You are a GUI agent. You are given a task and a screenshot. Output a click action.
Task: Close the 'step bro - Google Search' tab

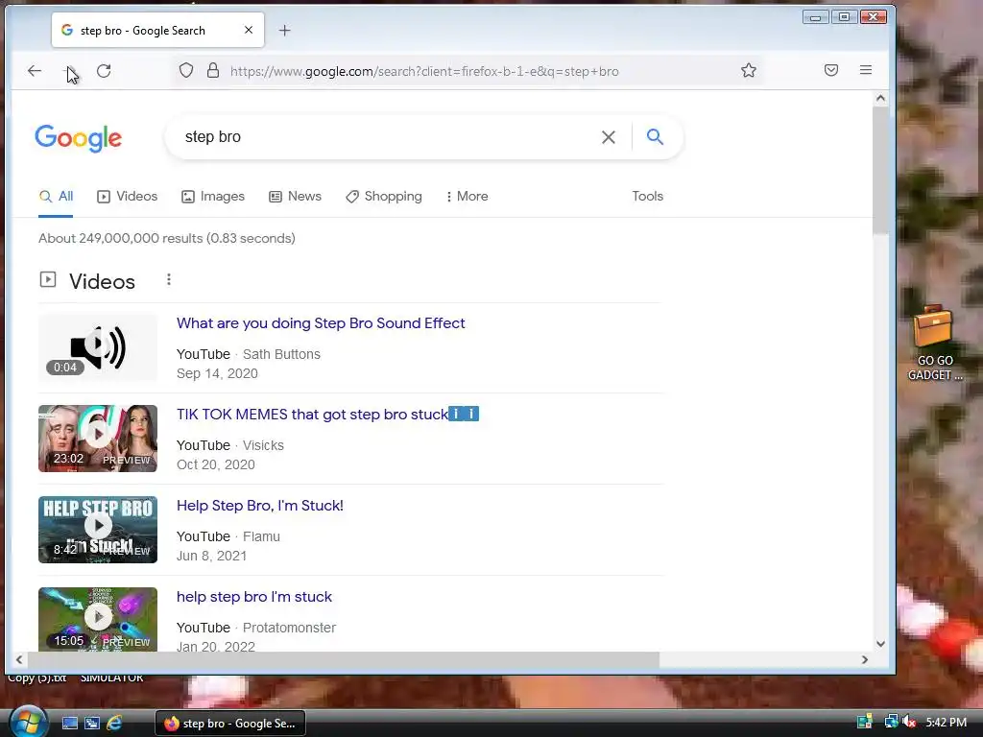click(249, 30)
